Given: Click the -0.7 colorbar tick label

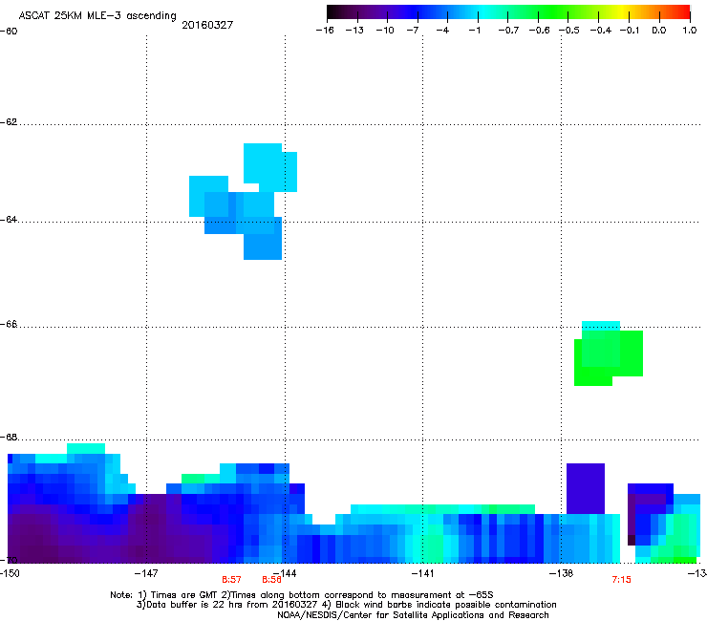Looking at the screenshot, I should [x=508, y=31].
